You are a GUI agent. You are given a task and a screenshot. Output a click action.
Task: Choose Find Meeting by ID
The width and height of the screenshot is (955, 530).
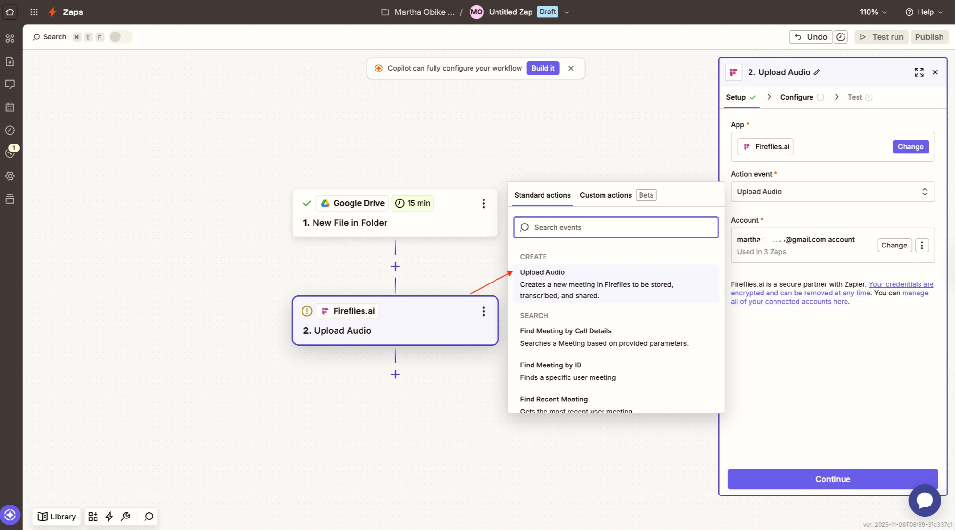616,371
